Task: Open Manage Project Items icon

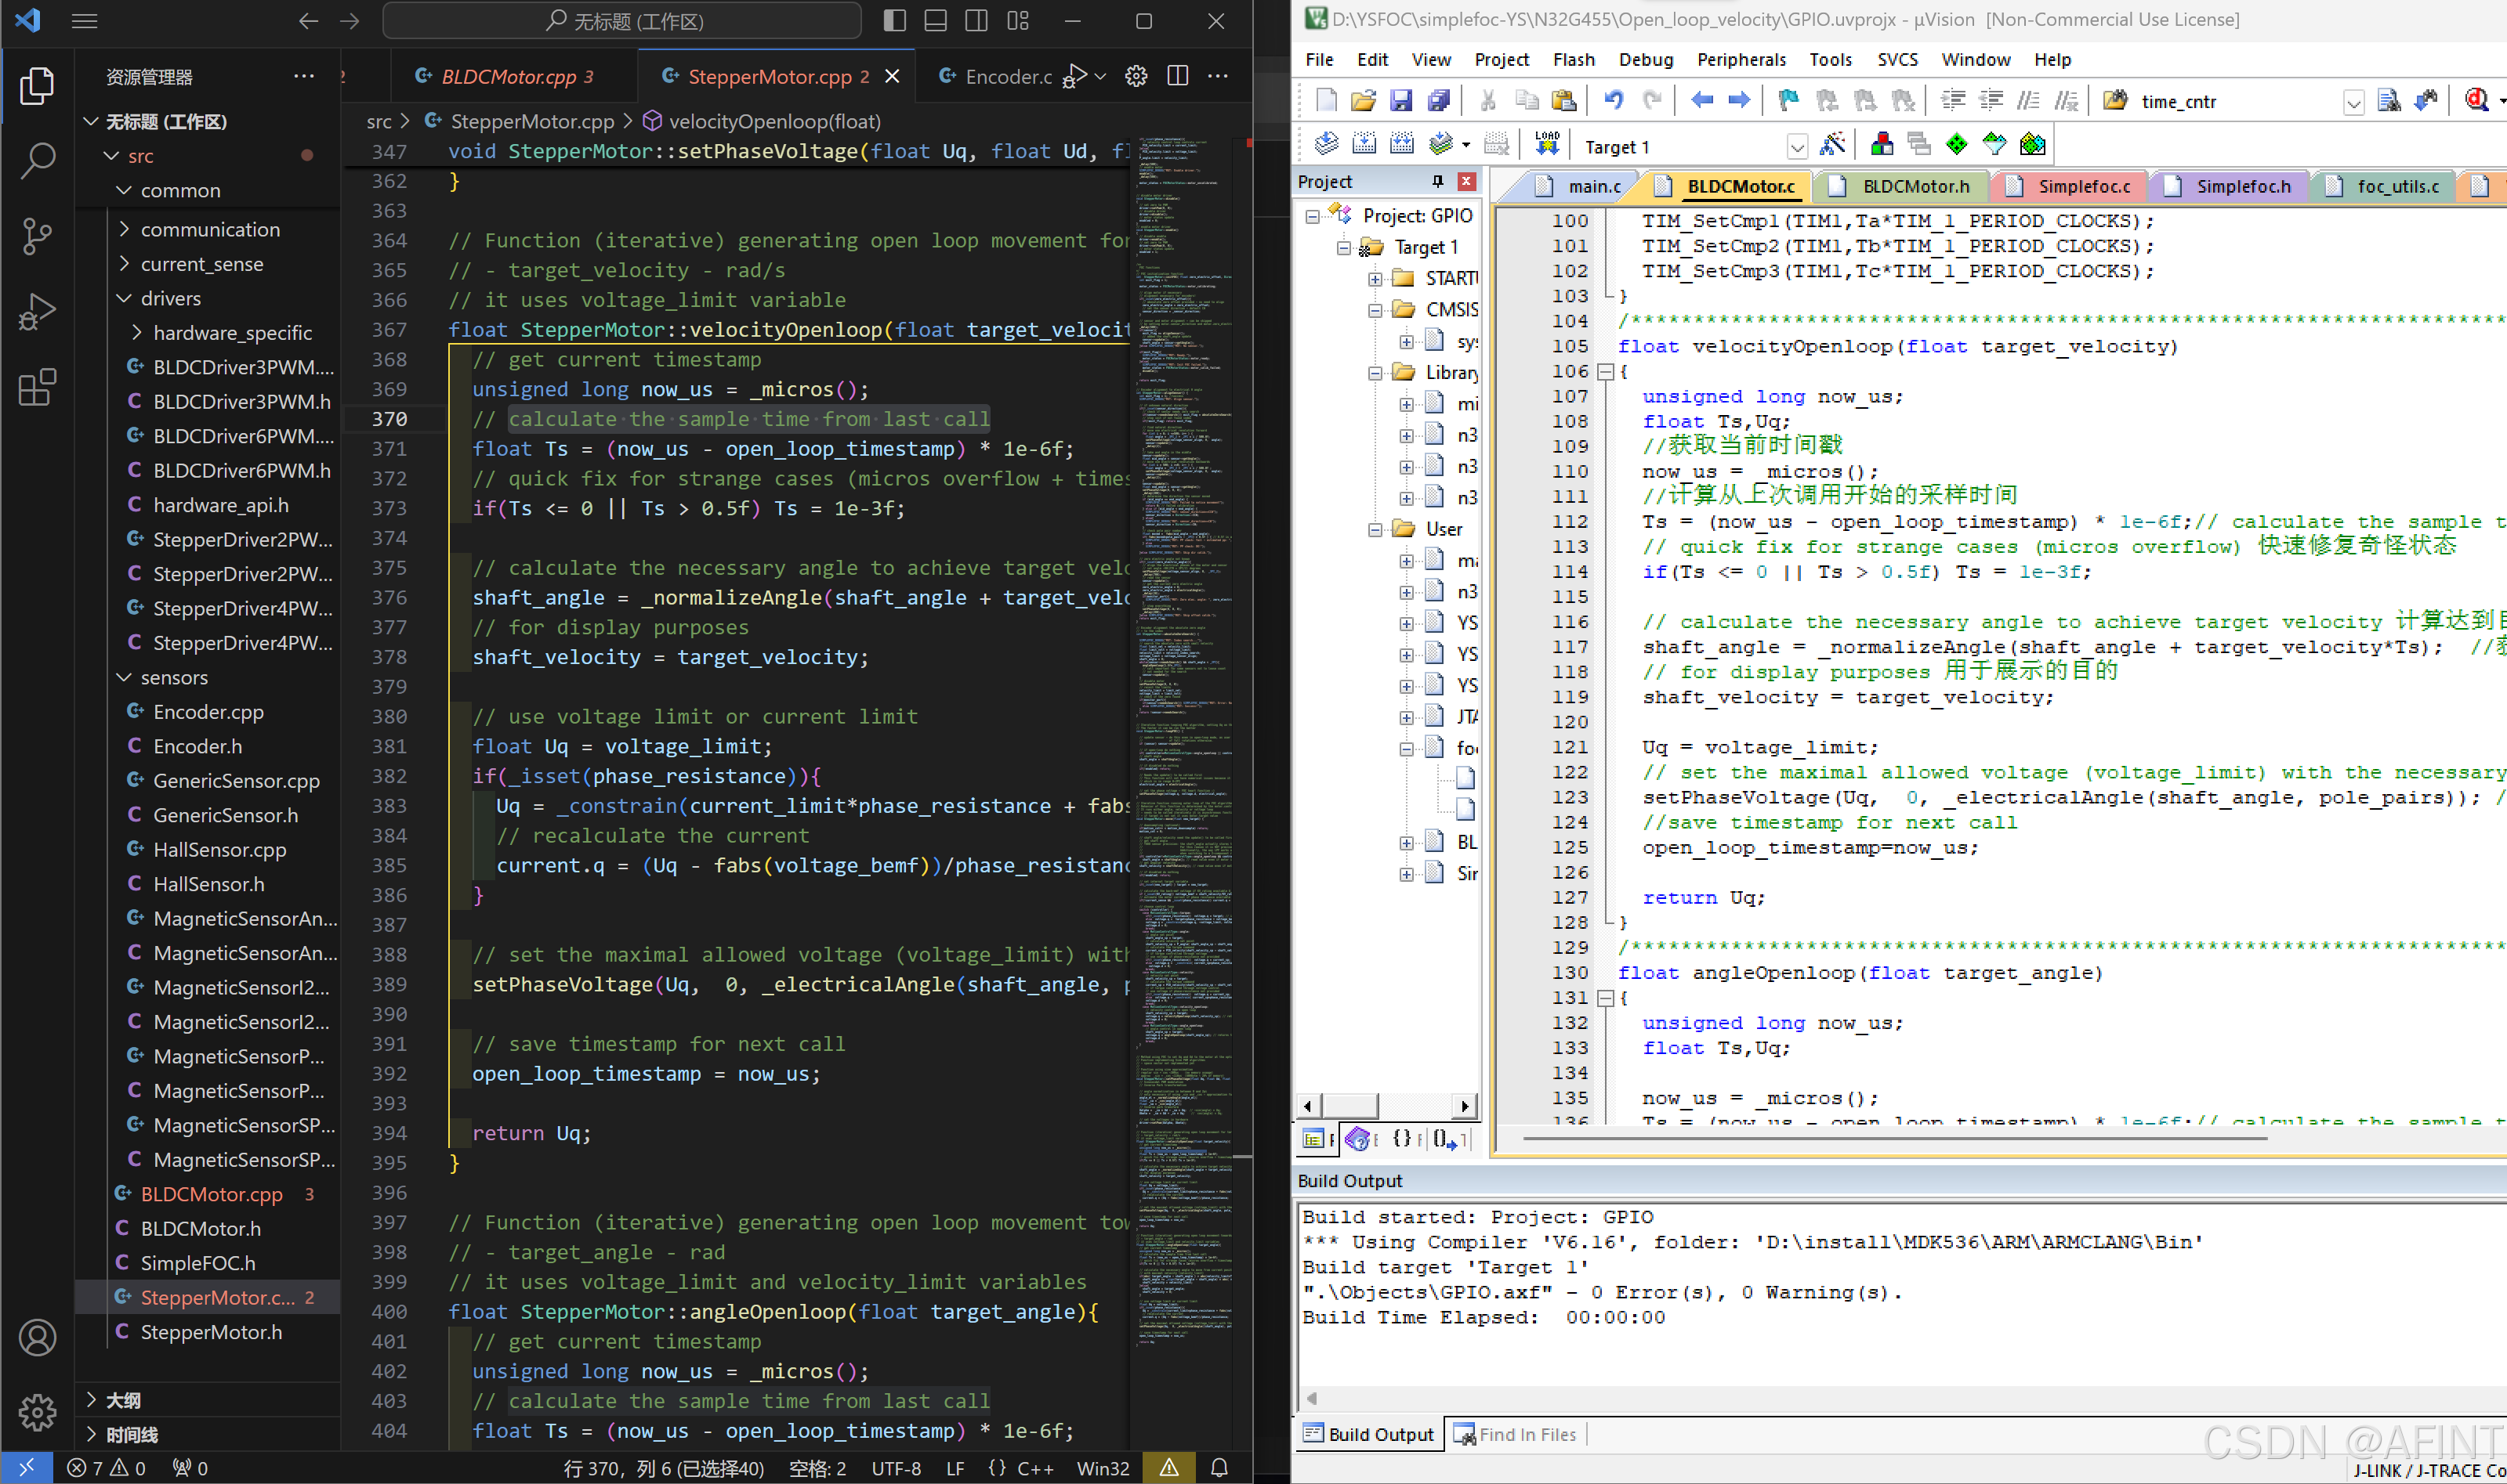Action: 1881,144
